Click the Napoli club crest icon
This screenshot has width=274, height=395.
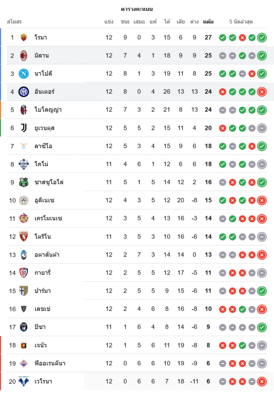[24, 73]
